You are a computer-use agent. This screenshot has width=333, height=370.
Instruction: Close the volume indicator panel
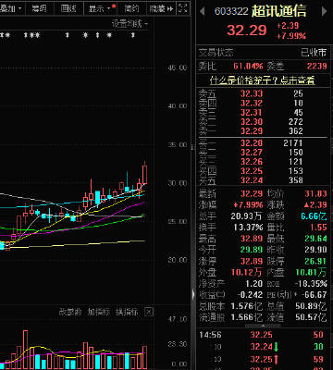pos(149,312)
